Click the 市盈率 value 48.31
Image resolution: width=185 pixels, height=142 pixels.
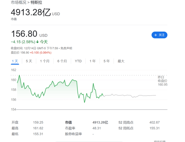click(x=97, y=128)
